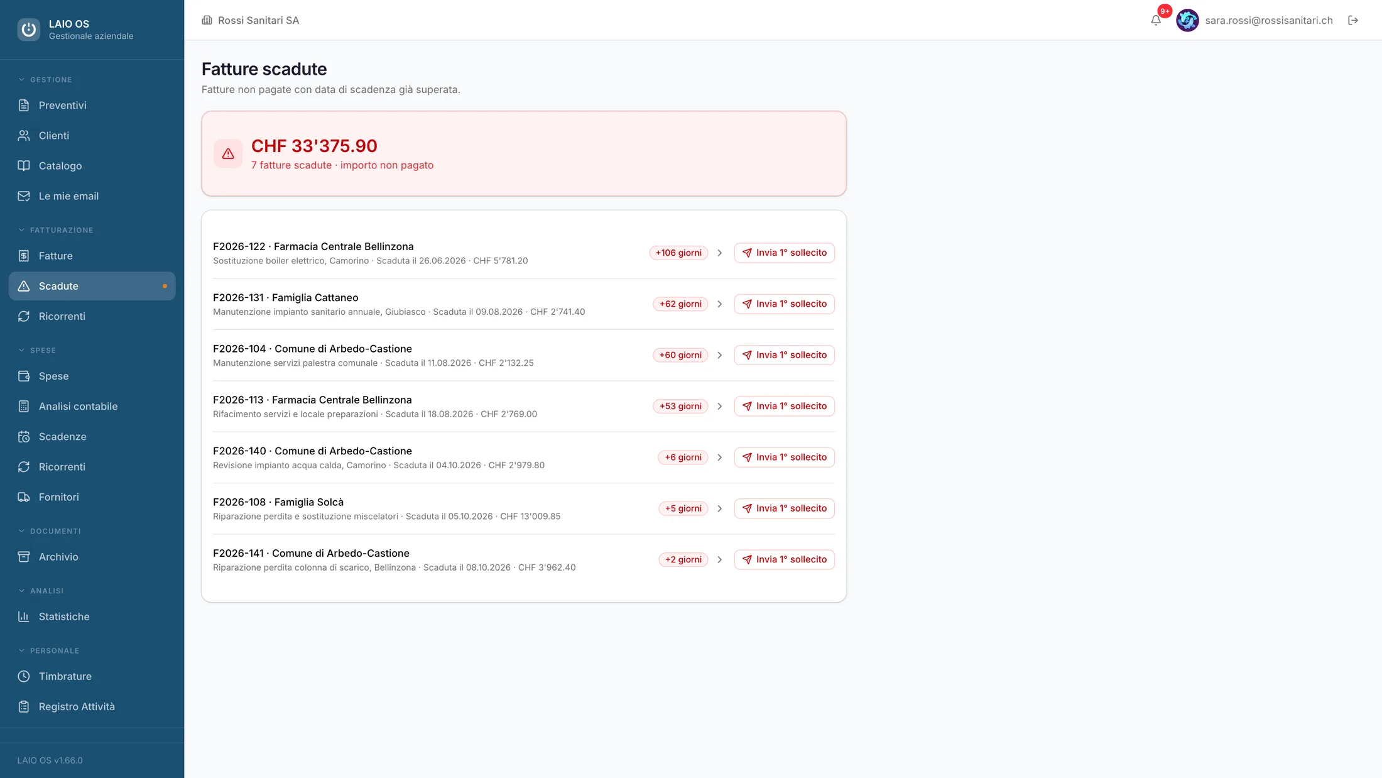Click the red warning triangle in total card
The image size is (1382, 778).
click(228, 153)
